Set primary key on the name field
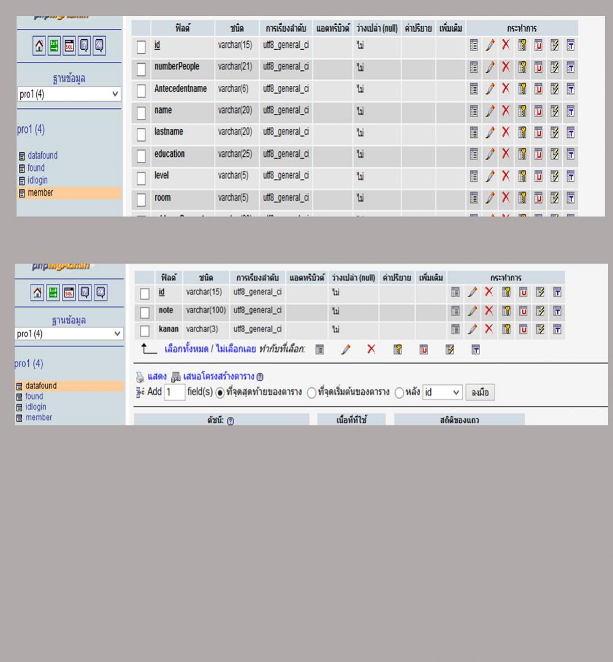The width and height of the screenshot is (613, 662). tap(522, 111)
